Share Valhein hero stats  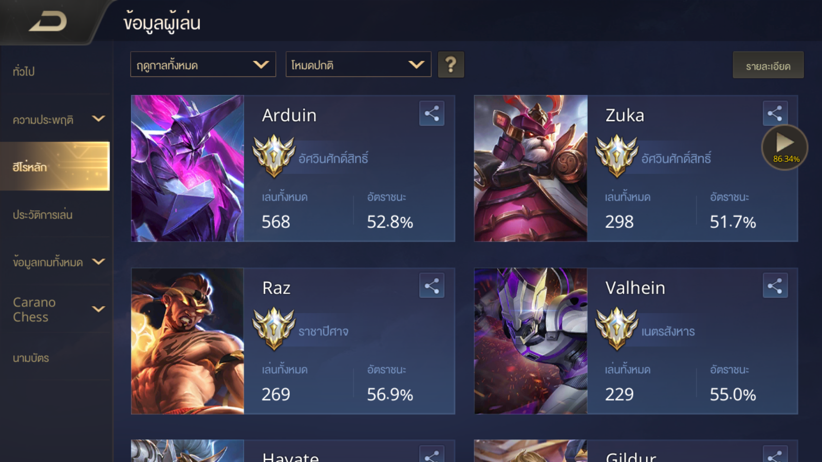[x=775, y=286]
